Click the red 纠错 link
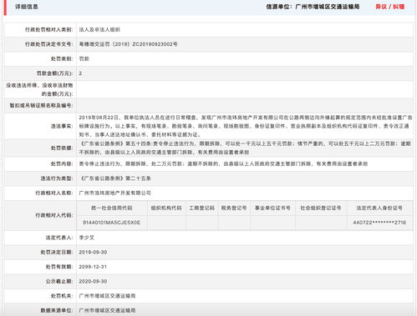Viewport: 417px width, 316px height. pyautogui.click(x=399, y=7)
